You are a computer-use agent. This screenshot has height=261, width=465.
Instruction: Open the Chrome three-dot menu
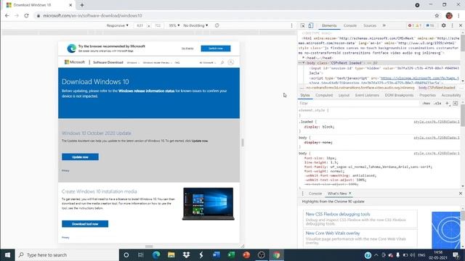(x=458, y=16)
